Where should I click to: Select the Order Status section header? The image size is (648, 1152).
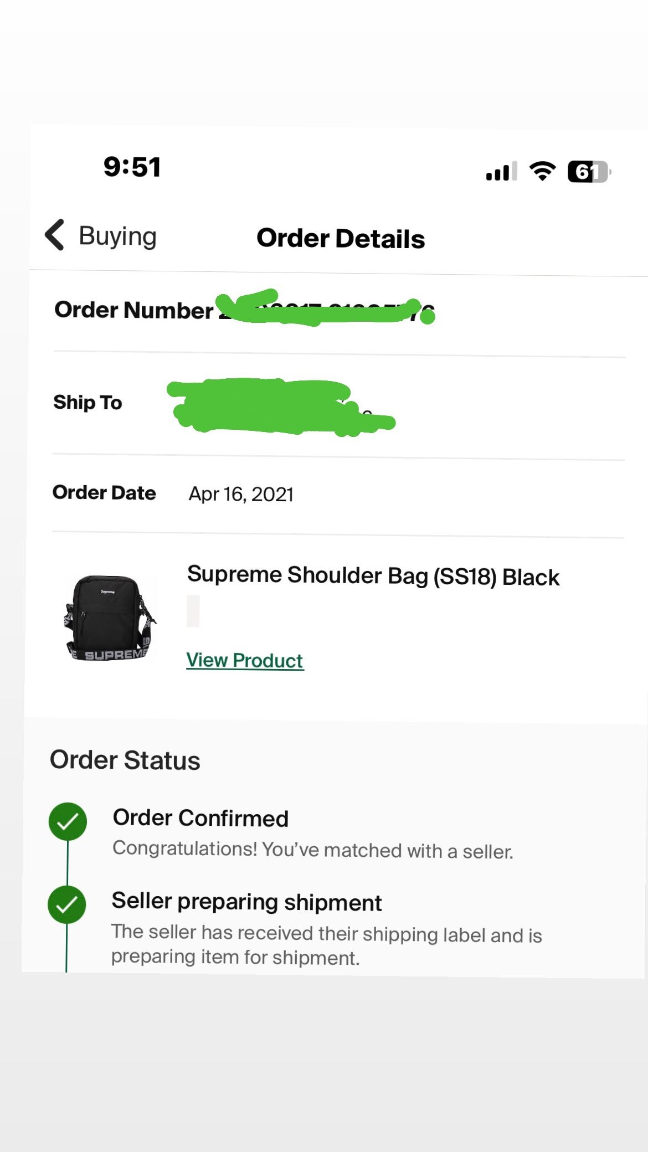click(124, 760)
